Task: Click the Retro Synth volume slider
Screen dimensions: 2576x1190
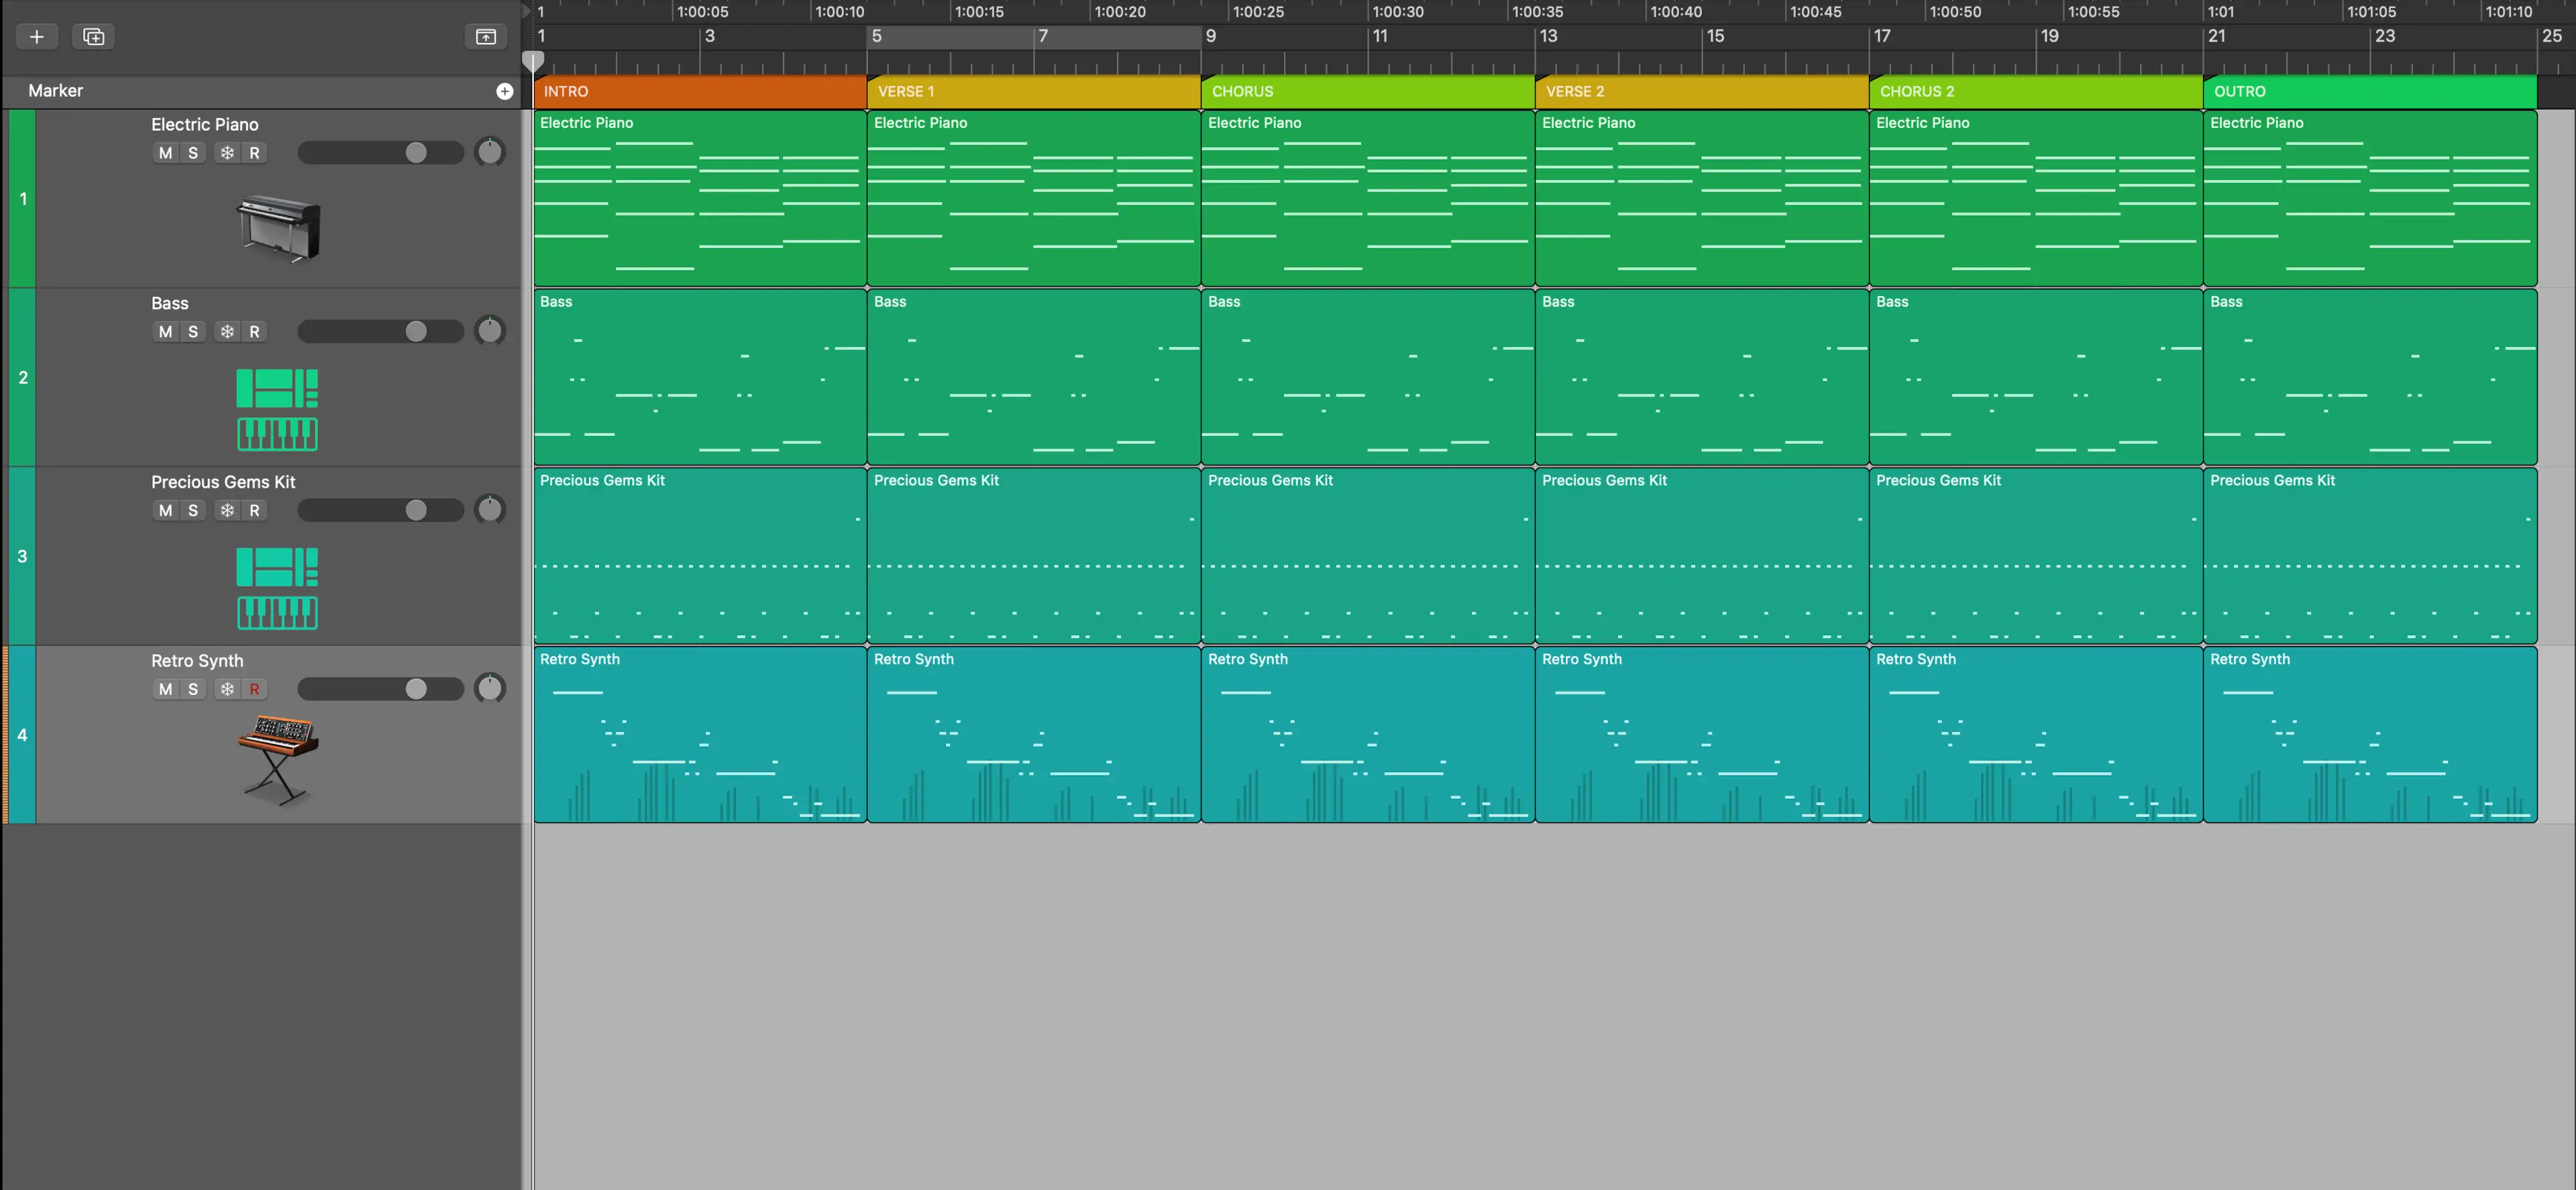Action: pyautogui.click(x=381, y=689)
